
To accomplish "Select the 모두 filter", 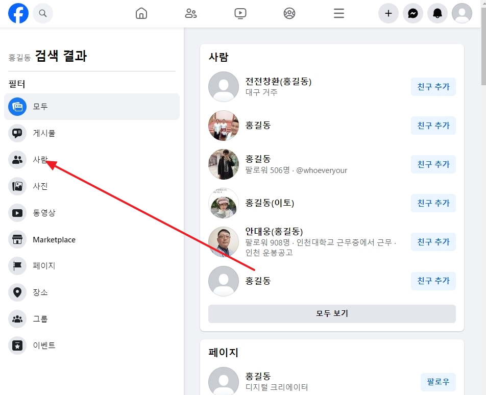I will coord(92,107).
